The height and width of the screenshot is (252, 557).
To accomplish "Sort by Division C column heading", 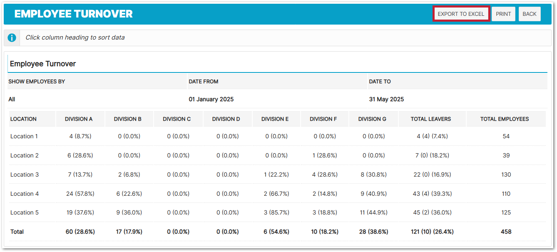I will (177, 119).
